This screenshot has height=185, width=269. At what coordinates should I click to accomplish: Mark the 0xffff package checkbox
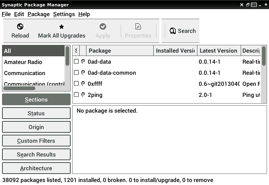click(x=76, y=83)
